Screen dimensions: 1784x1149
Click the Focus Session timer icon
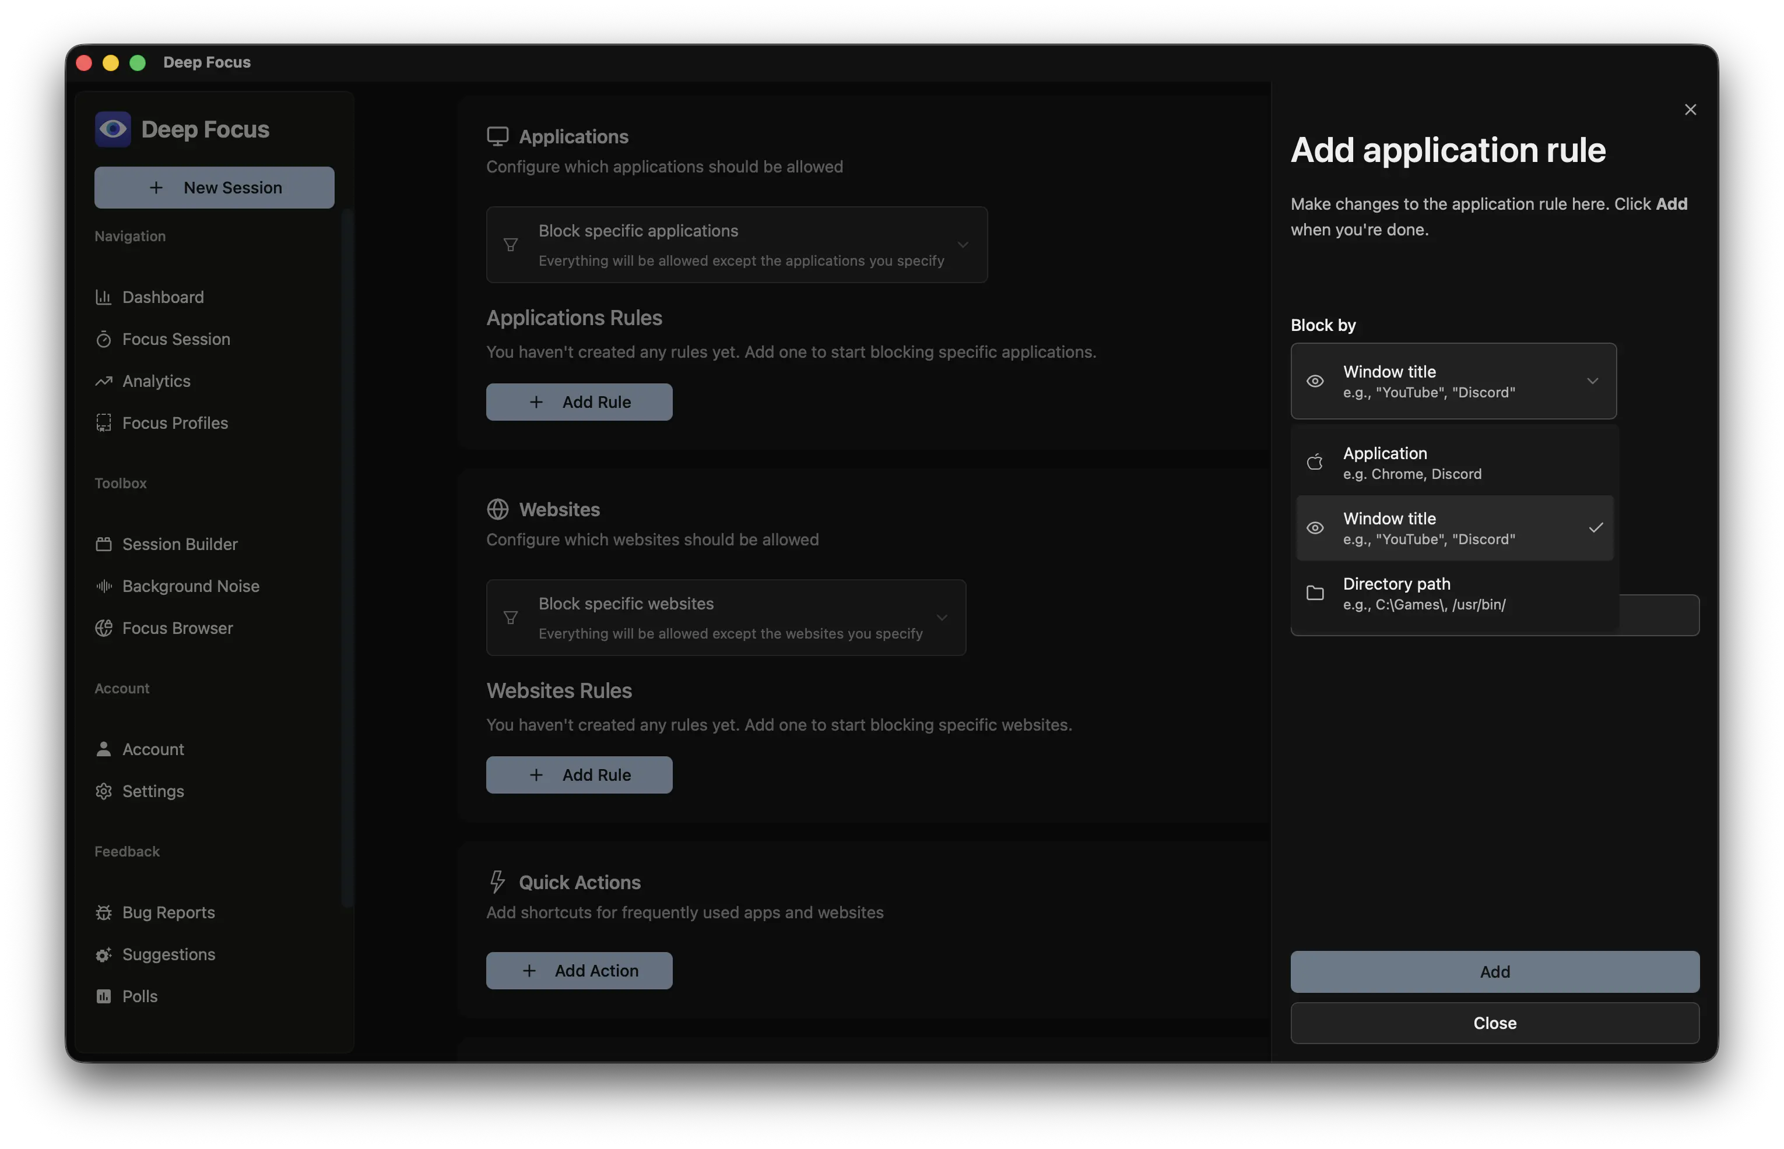coord(103,339)
